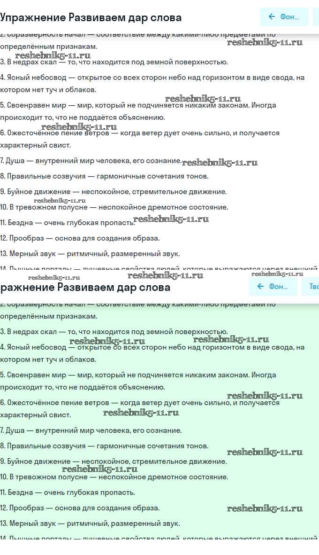
Task: Click line 13 "Мерный звук" in green panel
Action: click(x=90, y=524)
